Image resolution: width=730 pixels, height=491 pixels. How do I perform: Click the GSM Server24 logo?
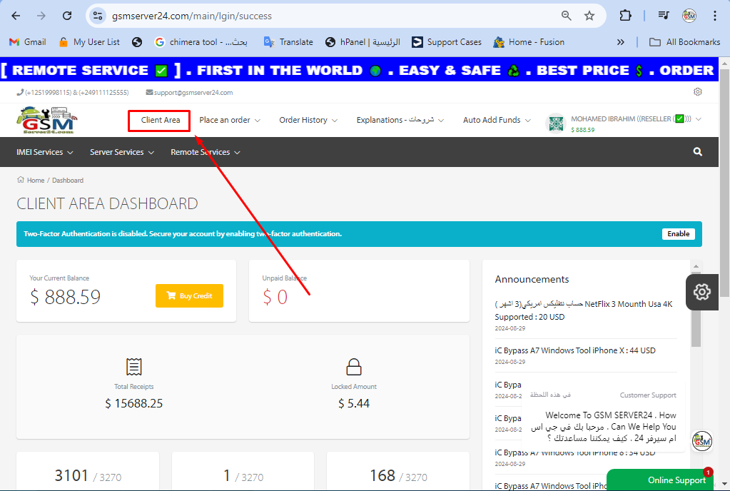pos(47,120)
